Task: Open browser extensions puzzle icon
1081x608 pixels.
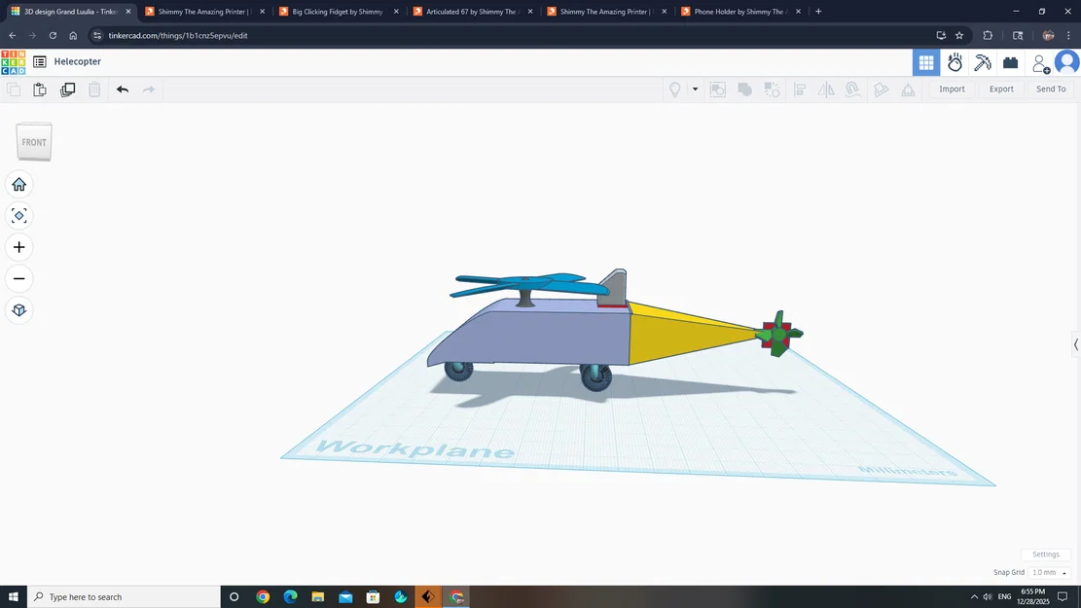Action: point(988,35)
